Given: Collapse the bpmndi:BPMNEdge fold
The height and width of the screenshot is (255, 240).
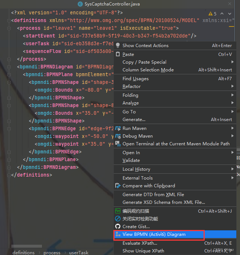Looking at the screenshot, I should pyautogui.click(x=9, y=129).
